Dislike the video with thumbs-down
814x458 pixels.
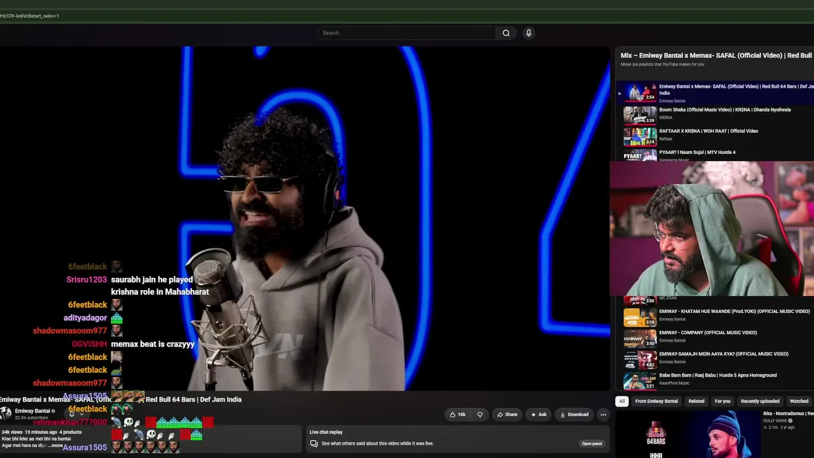tap(480, 415)
